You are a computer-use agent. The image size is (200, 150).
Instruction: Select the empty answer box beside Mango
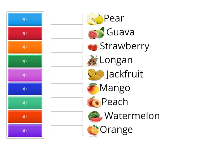point(67,88)
